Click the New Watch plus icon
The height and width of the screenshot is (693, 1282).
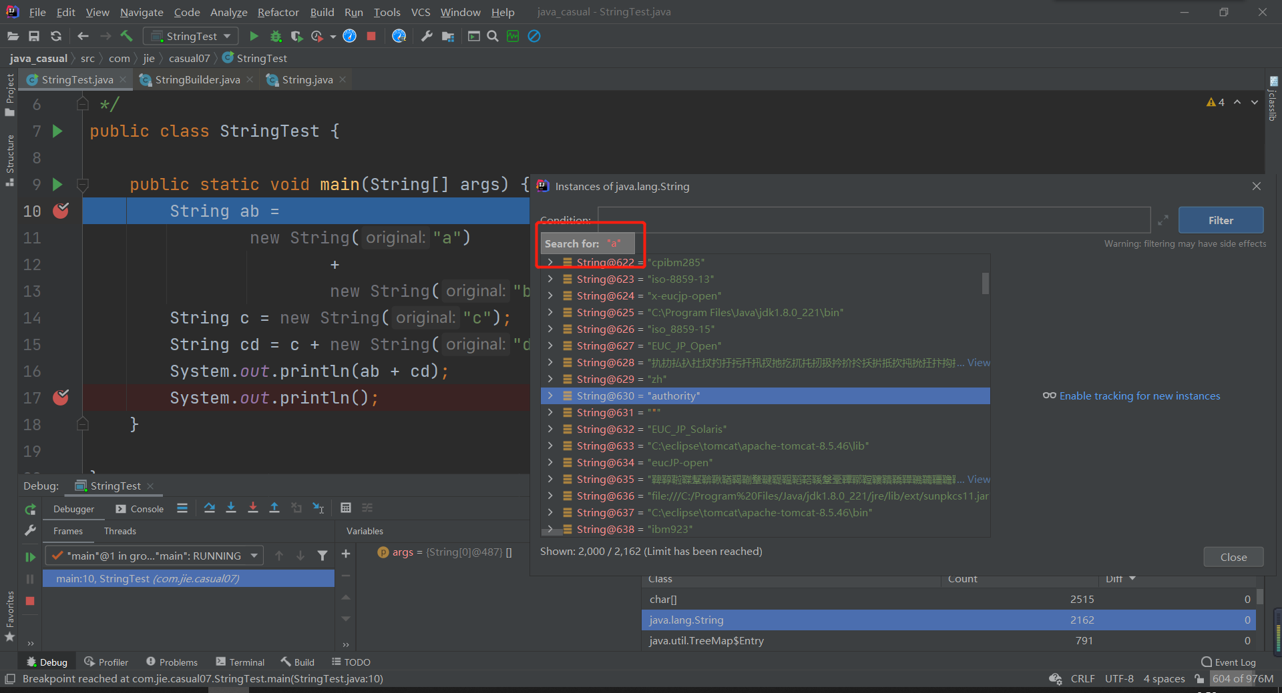coord(346,554)
